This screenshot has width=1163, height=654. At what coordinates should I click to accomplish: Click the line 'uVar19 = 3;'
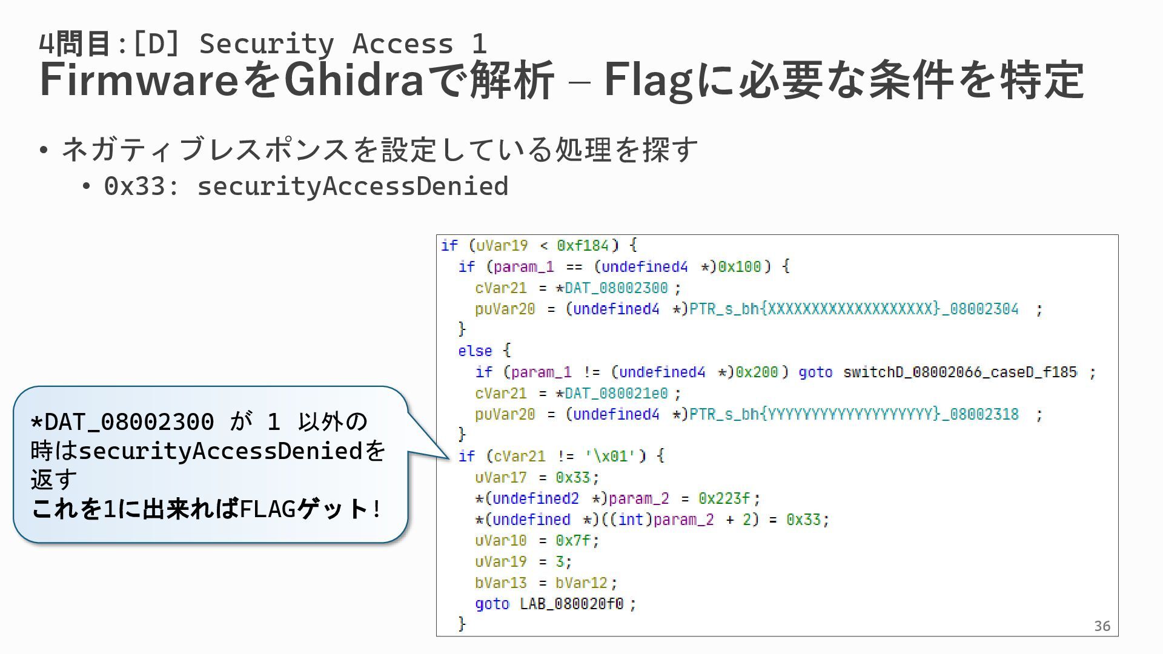click(523, 561)
